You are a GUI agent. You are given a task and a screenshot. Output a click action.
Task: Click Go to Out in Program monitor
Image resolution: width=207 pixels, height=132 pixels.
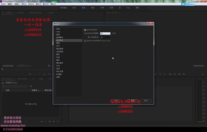tap(165, 74)
